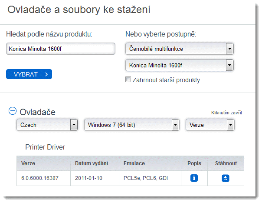The height and width of the screenshot is (203, 262).
Task: Collapse Ovladače section with minus icon
Action: pos(12,111)
